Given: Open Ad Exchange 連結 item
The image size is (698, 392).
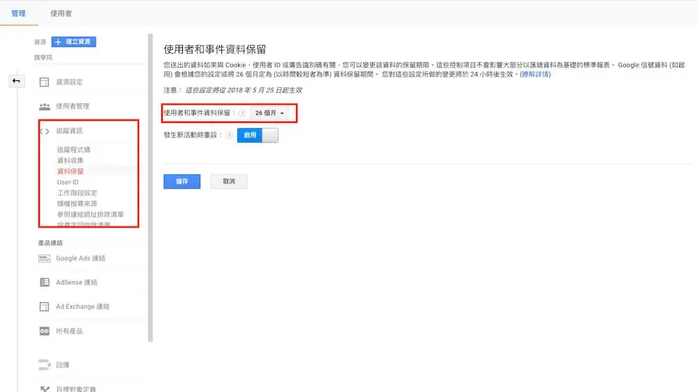Looking at the screenshot, I should coord(83,307).
